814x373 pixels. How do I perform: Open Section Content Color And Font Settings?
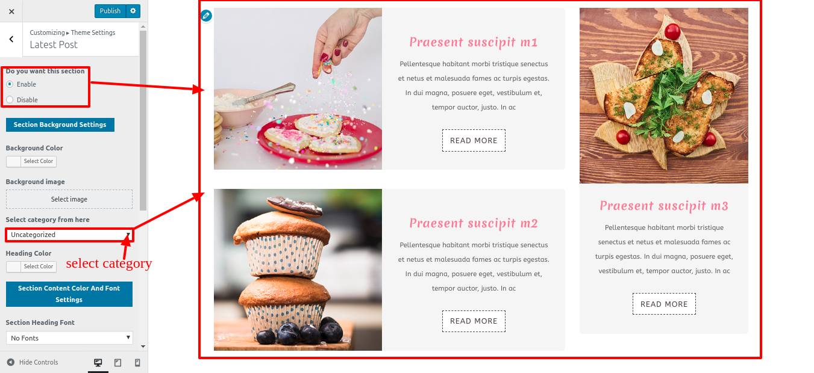[69, 294]
